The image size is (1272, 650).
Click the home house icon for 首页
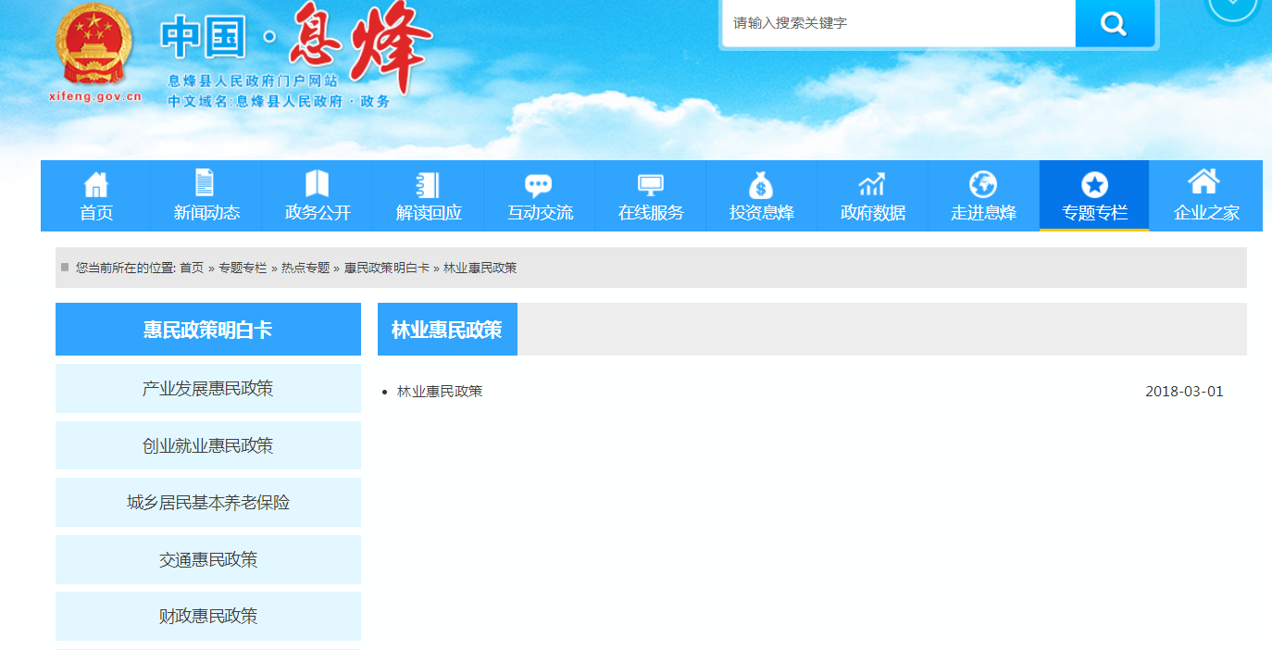(95, 184)
